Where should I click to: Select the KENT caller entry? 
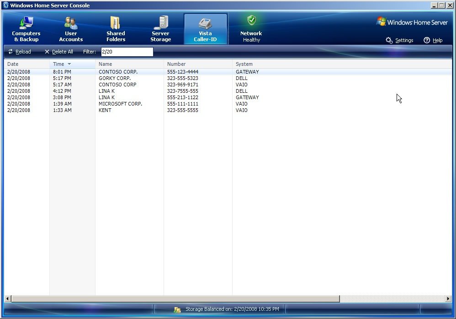coord(228,110)
